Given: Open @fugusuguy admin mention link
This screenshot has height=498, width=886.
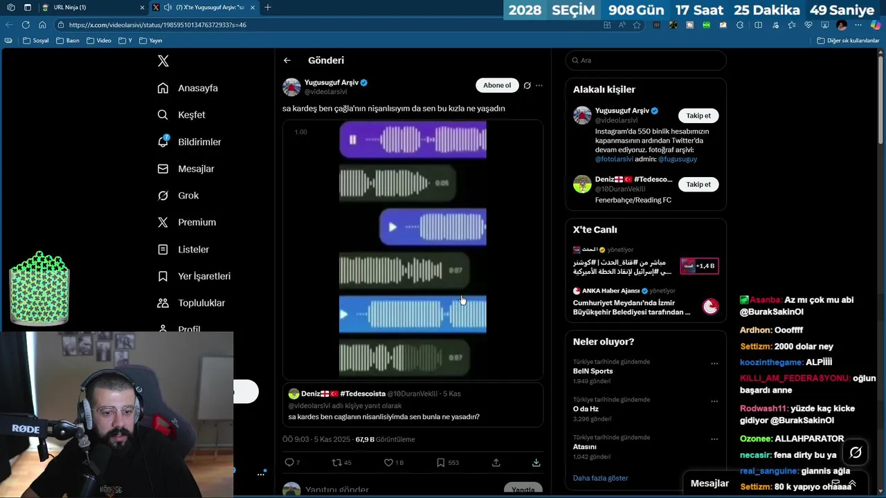Looking at the screenshot, I should (678, 159).
